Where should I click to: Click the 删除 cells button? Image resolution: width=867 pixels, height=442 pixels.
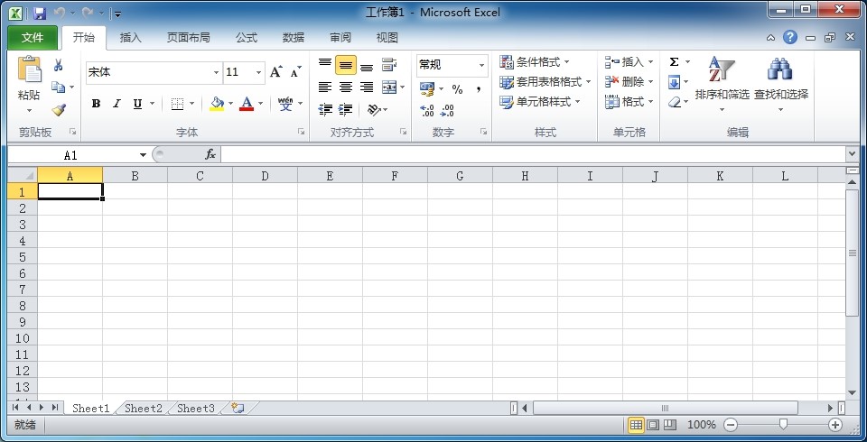coord(629,82)
